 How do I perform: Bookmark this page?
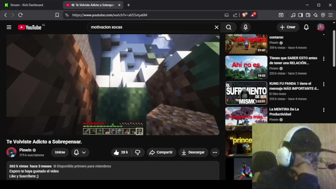[57, 15]
